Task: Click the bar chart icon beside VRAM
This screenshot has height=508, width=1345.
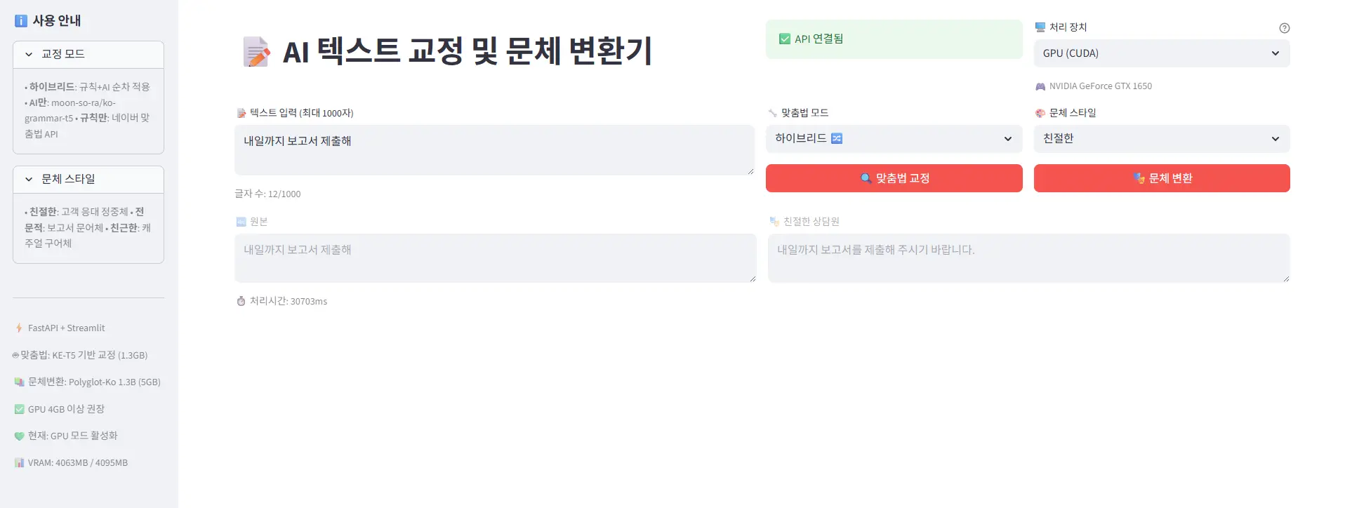Action: [x=19, y=463]
